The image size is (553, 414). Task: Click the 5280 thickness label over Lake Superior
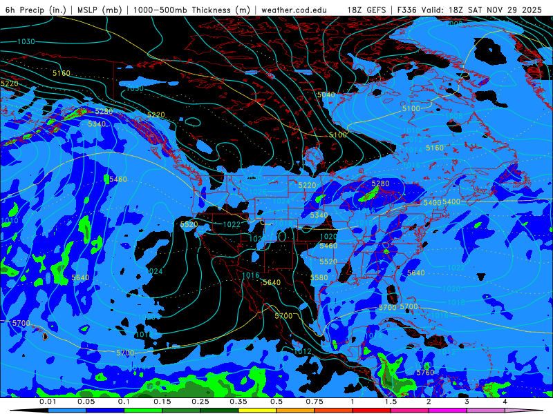[380, 184]
